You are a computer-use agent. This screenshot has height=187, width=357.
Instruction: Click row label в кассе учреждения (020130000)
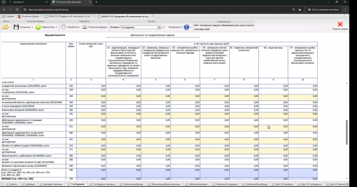pos(18,106)
